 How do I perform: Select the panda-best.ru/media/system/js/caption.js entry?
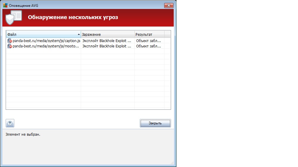pyautogui.click(x=46, y=41)
